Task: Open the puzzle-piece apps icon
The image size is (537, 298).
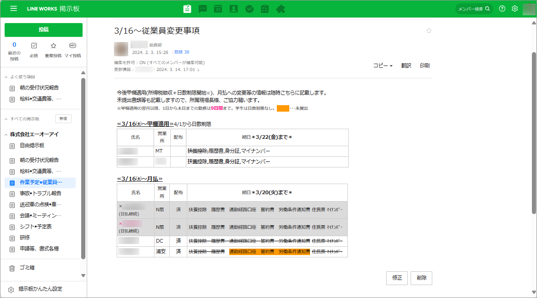Action: (x=280, y=9)
